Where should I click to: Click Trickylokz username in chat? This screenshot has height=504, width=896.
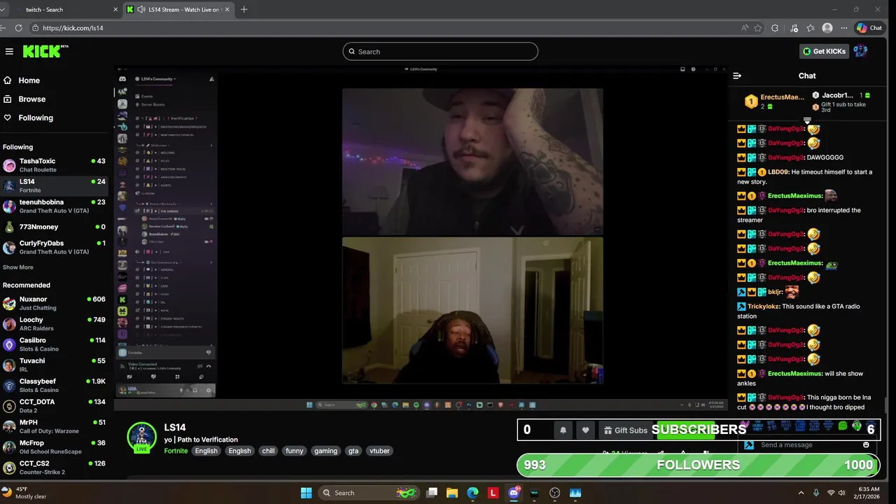(762, 307)
